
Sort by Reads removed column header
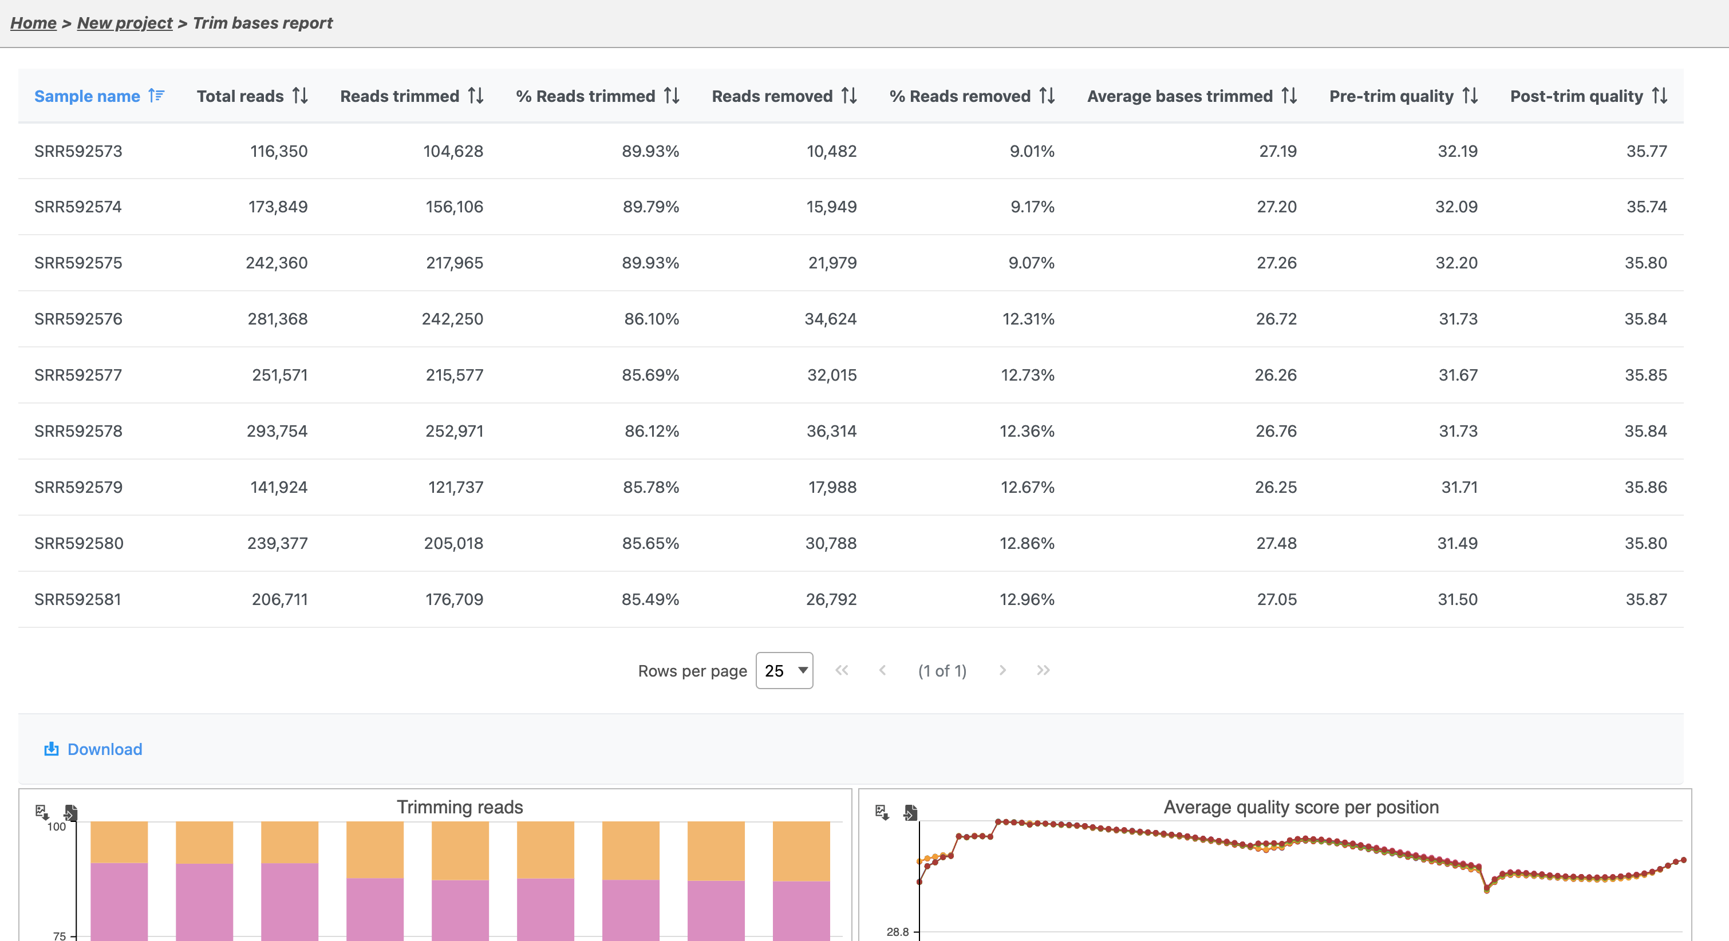(x=772, y=96)
